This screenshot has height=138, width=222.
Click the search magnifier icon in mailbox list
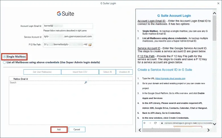point(86,82)
